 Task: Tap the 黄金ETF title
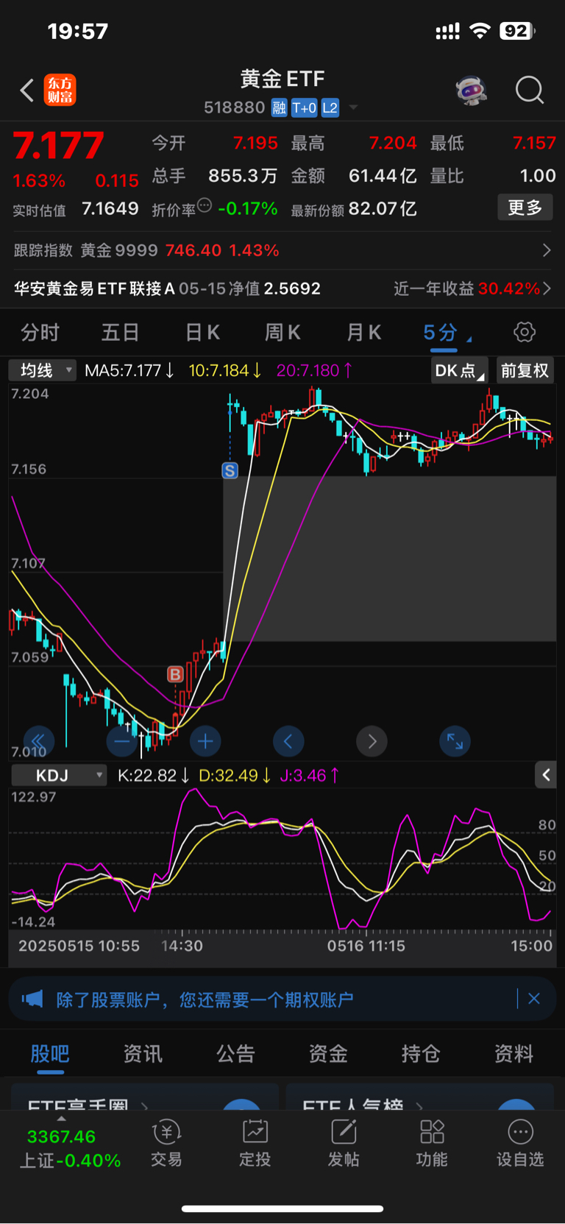point(282,79)
